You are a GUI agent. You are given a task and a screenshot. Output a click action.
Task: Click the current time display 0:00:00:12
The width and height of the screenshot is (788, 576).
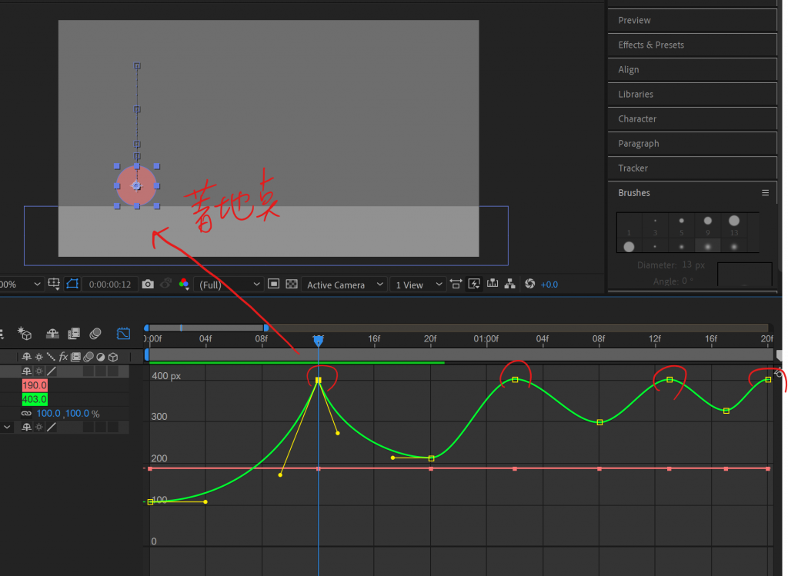[x=109, y=285]
